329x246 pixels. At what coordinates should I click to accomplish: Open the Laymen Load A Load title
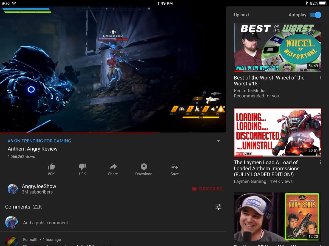(266, 168)
